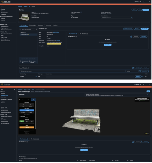The width and height of the screenshot is (152, 163).
Task: Toggle Filter to non-included switch
Action: (29, 61)
